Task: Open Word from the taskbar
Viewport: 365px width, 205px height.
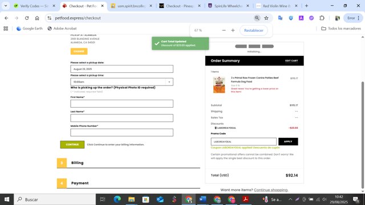Action: coord(203,199)
